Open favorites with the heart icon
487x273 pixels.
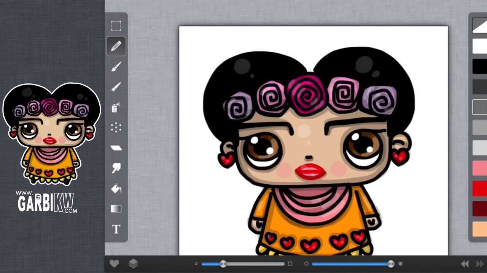pyautogui.click(x=114, y=264)
